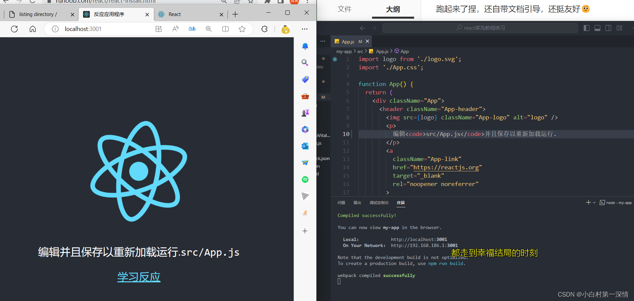Open Stack Overflow icon in sidebar
Image resolution: width=634 pixels, height=301 pixels.
point(305,213)
